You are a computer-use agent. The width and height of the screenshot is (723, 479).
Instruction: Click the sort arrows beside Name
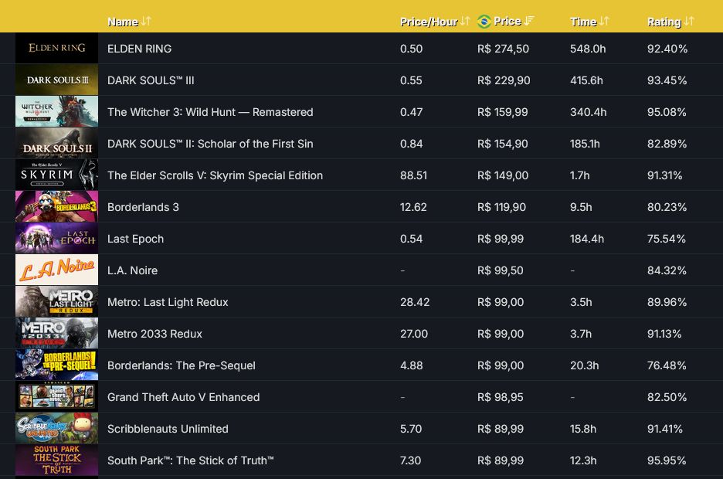pos(146,21)
